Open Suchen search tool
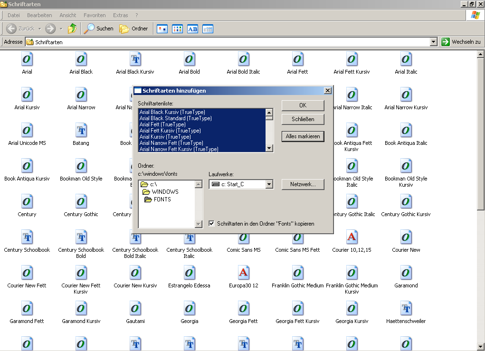This screenshot has height=351, width=485. coord(99,28)
